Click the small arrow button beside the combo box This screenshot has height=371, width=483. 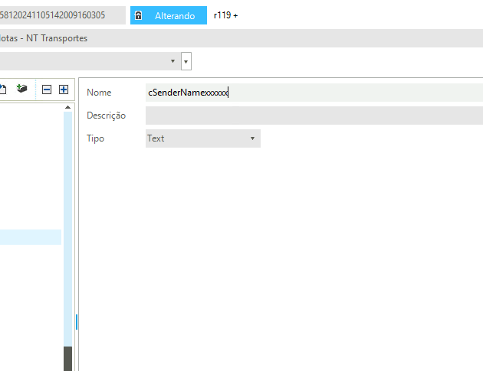tap(186, 61)
